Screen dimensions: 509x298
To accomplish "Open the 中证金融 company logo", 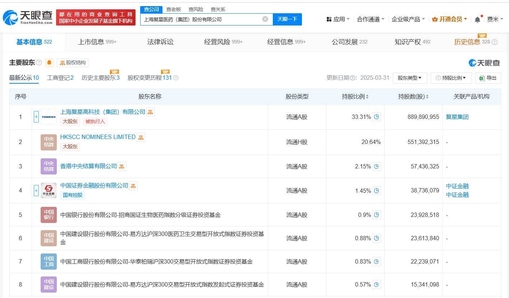I will point(49,190).
